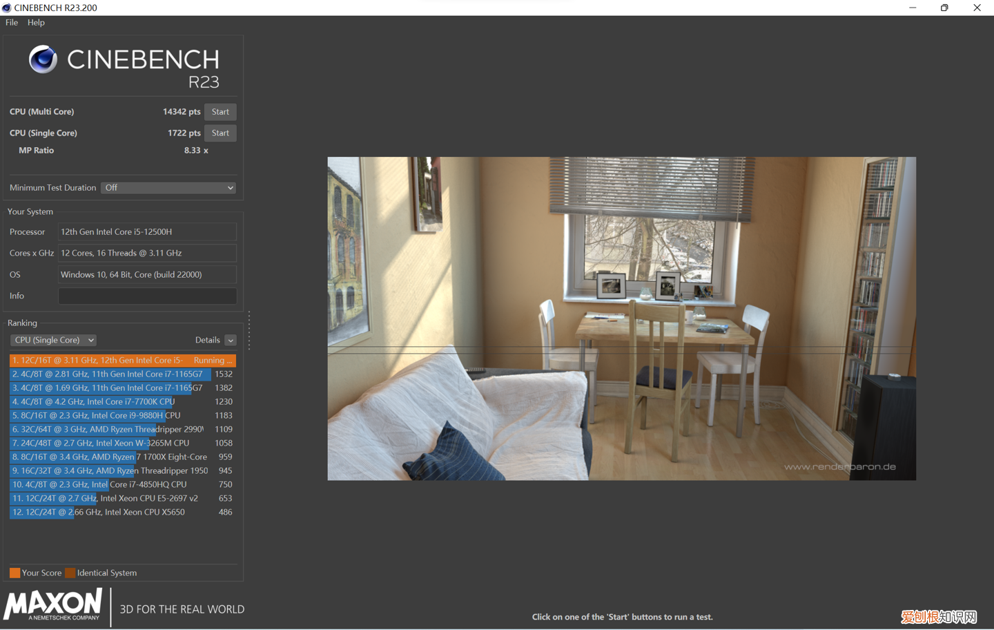Start the CPU Multi Core test

[x=220, y=112]
